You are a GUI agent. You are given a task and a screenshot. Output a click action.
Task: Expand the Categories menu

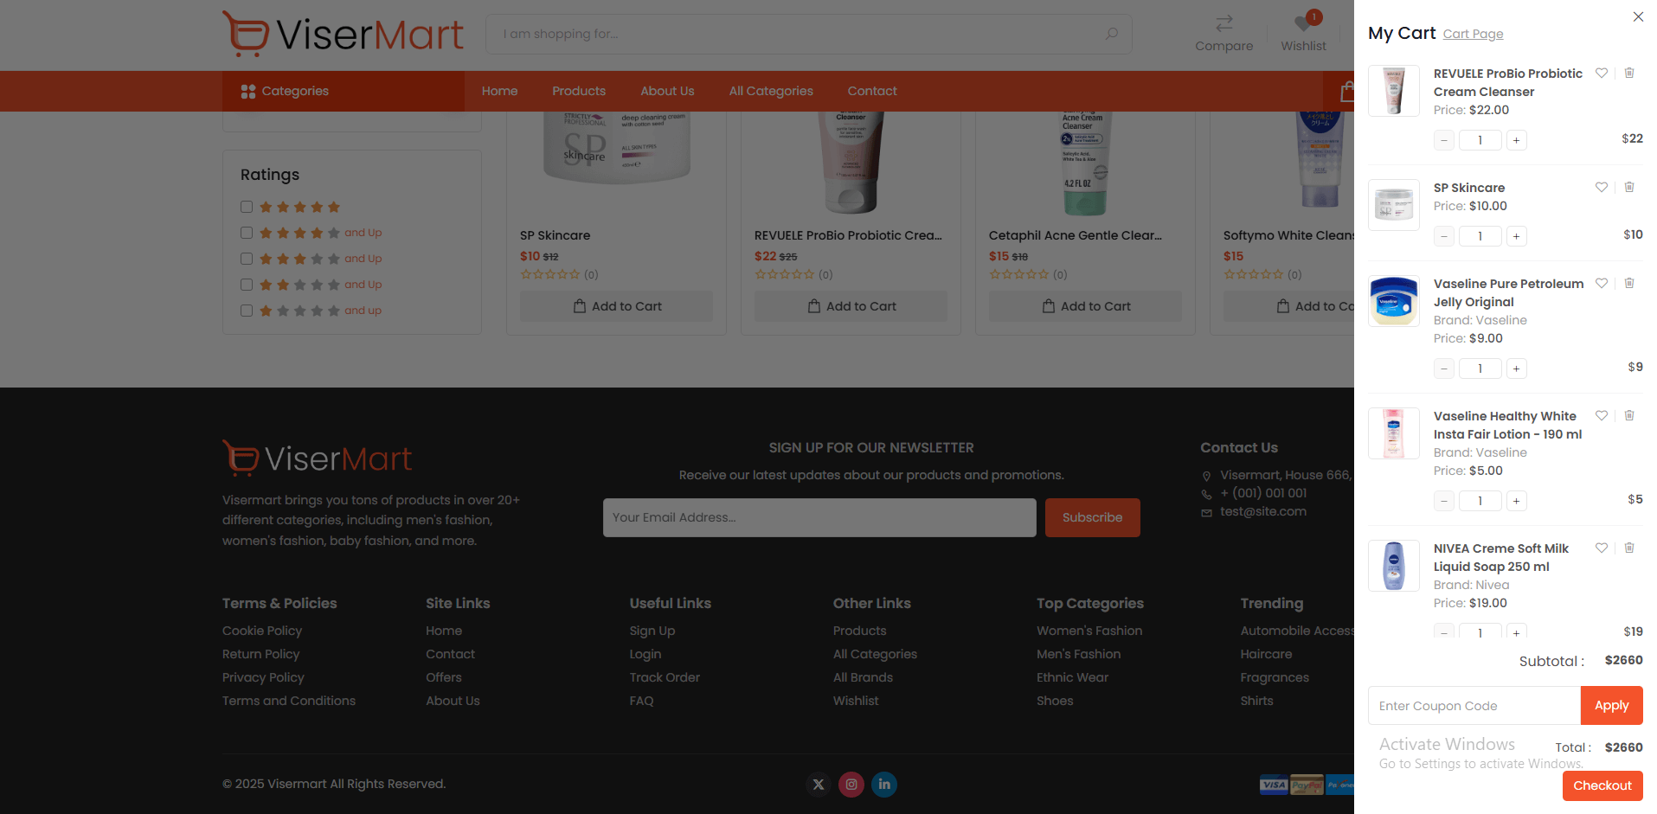point(285,91)
